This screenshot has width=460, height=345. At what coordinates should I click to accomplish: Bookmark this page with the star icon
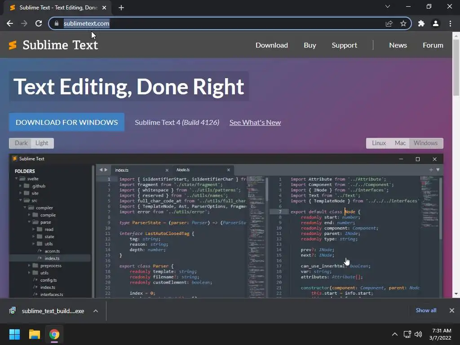click(403, 23)
